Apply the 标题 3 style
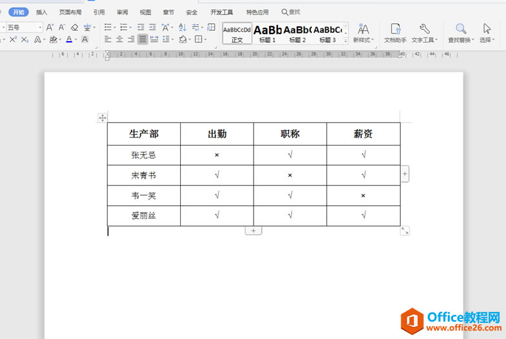Viewport: 506px width, 339px height. (328, 34)
